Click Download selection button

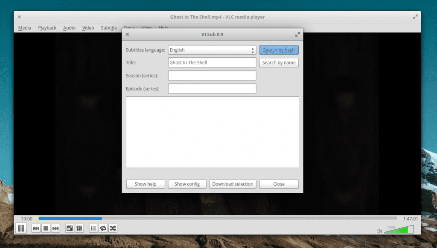[x=233, y=184]
